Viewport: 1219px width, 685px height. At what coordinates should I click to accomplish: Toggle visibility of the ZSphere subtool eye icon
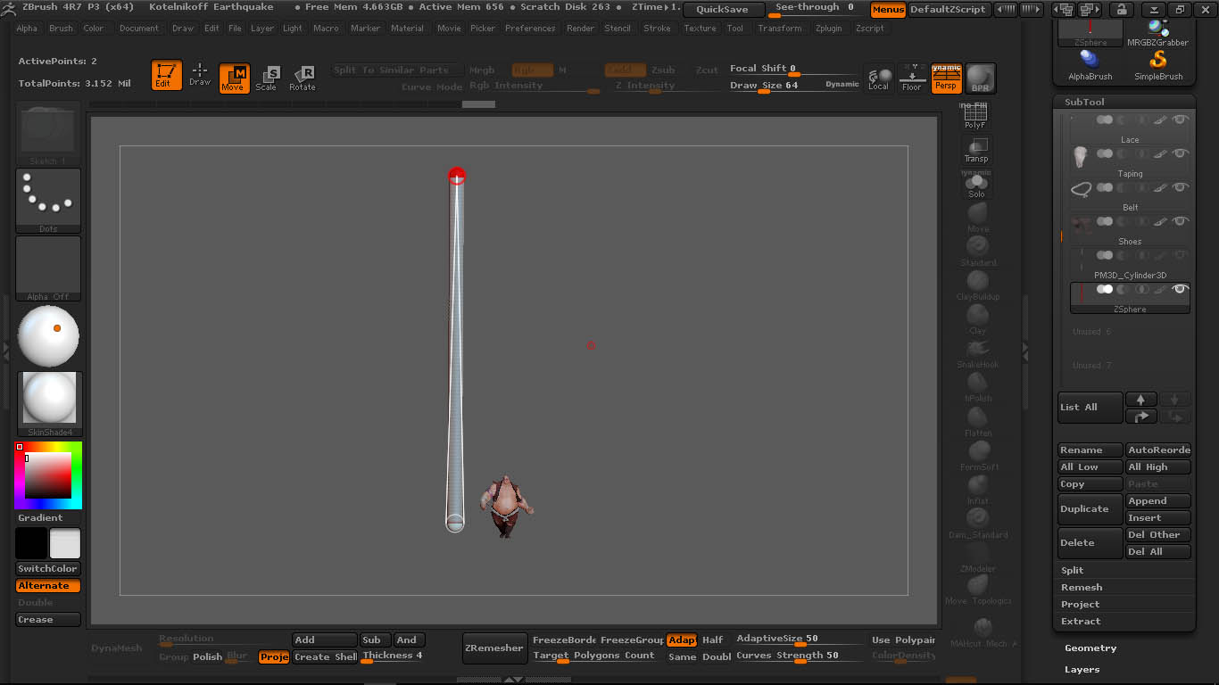click(1179, 289)
